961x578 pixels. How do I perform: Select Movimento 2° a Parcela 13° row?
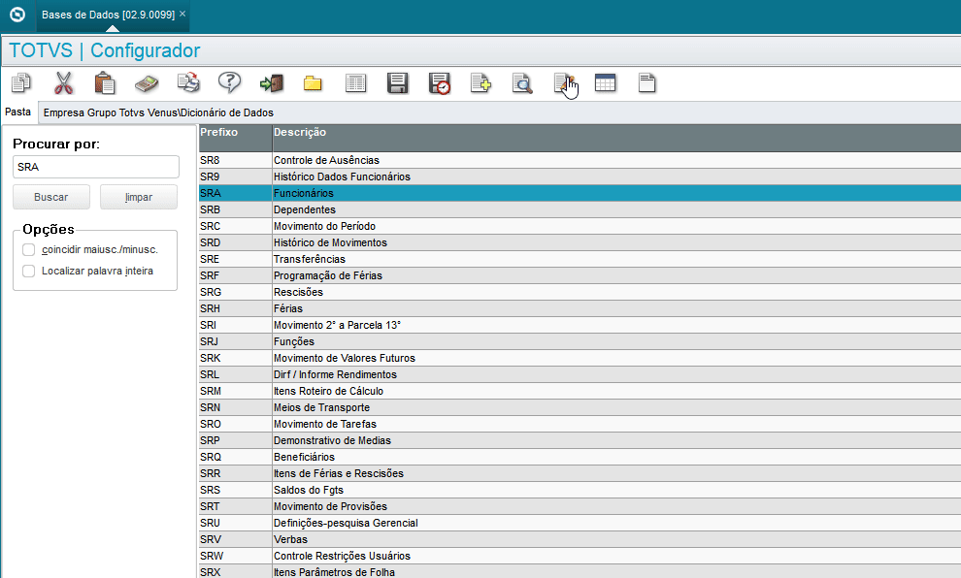[x=580, y=325]
